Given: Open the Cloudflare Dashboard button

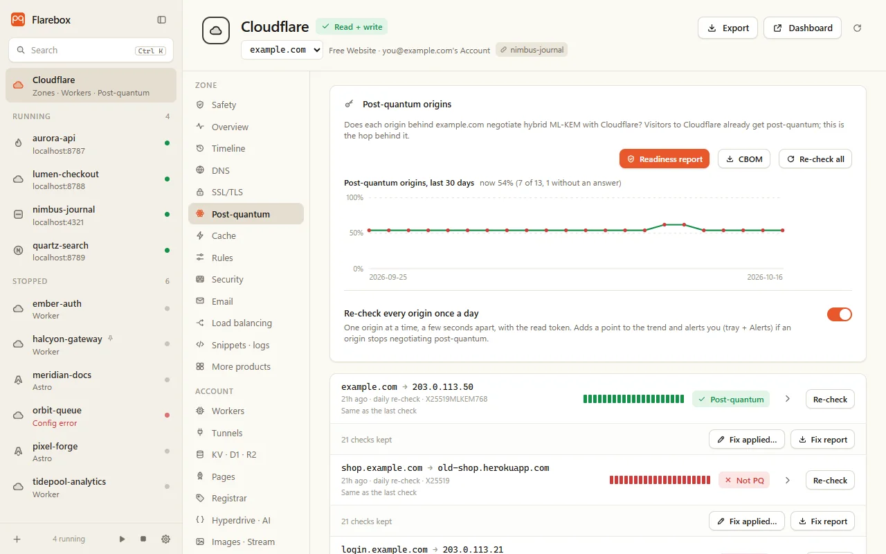Looking at the screenshot, I should [x=802, y=28].
